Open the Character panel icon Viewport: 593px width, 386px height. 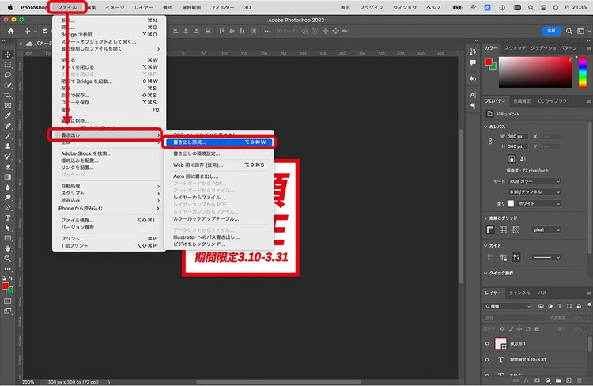pyautogui.click(x=473, y=95)
